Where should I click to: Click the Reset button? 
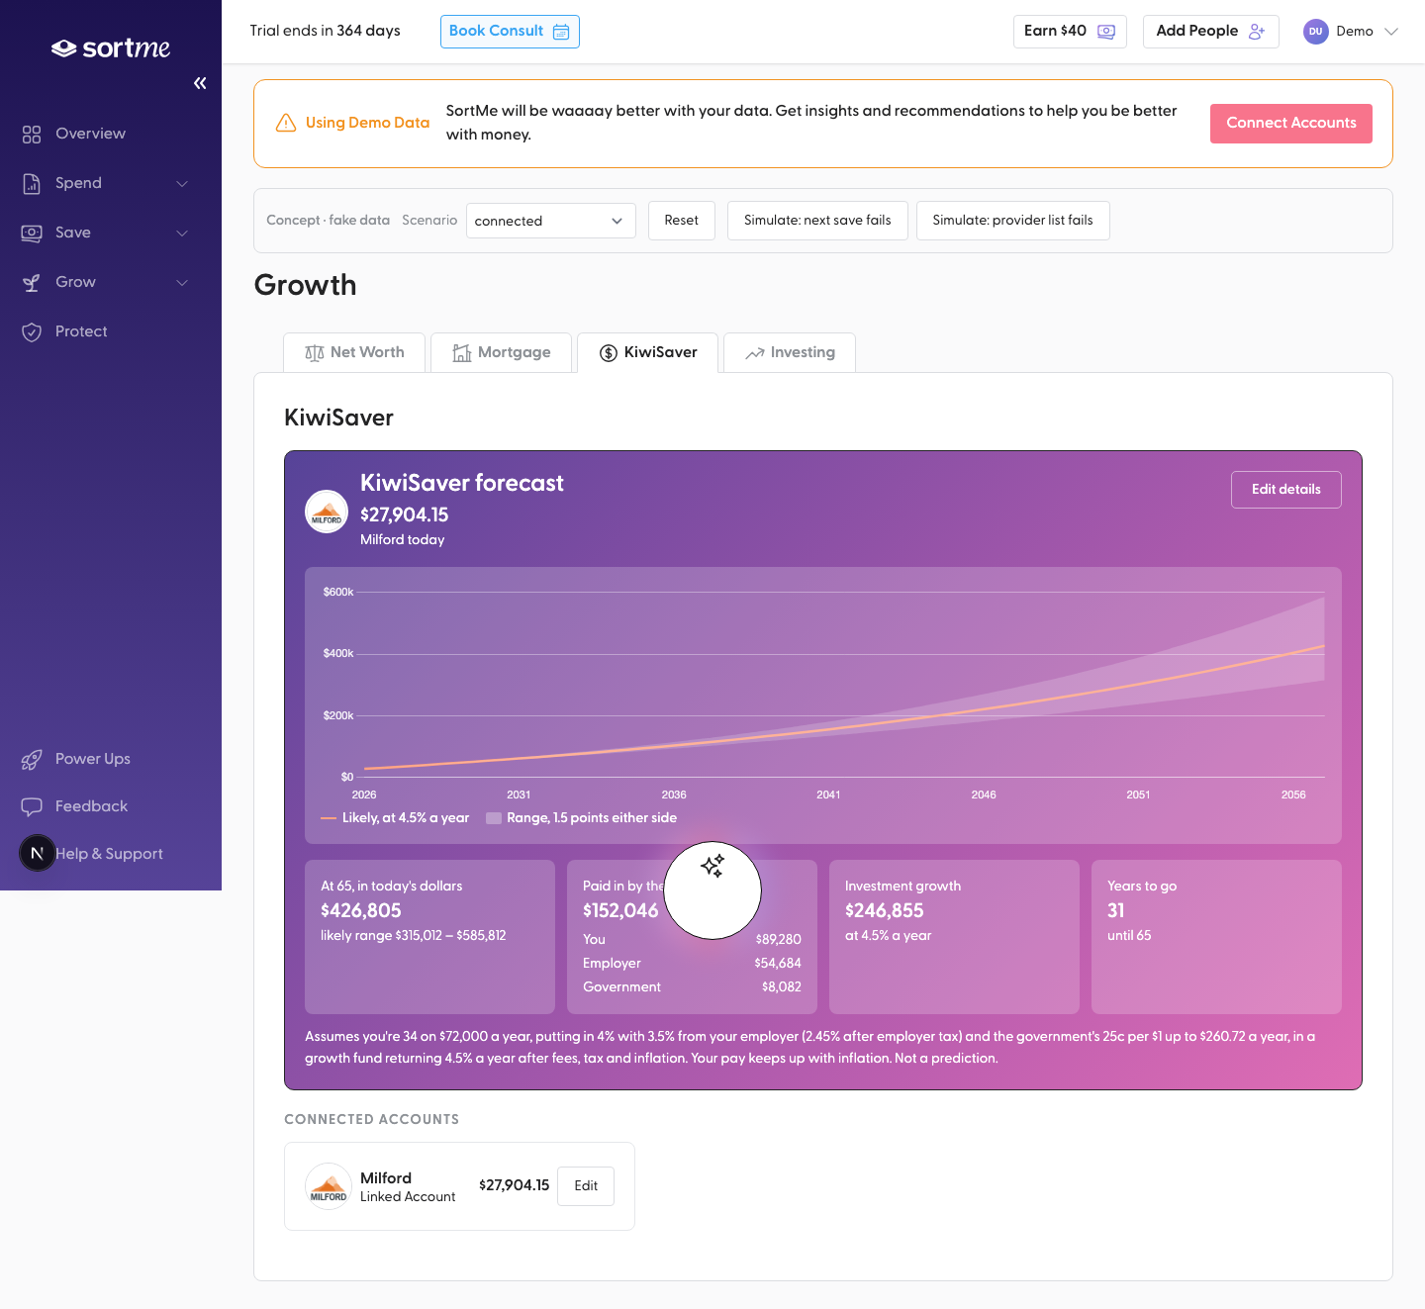click(682, 221)
